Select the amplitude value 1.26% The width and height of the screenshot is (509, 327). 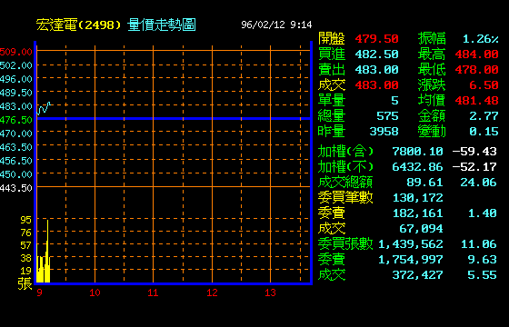(481, 39)
